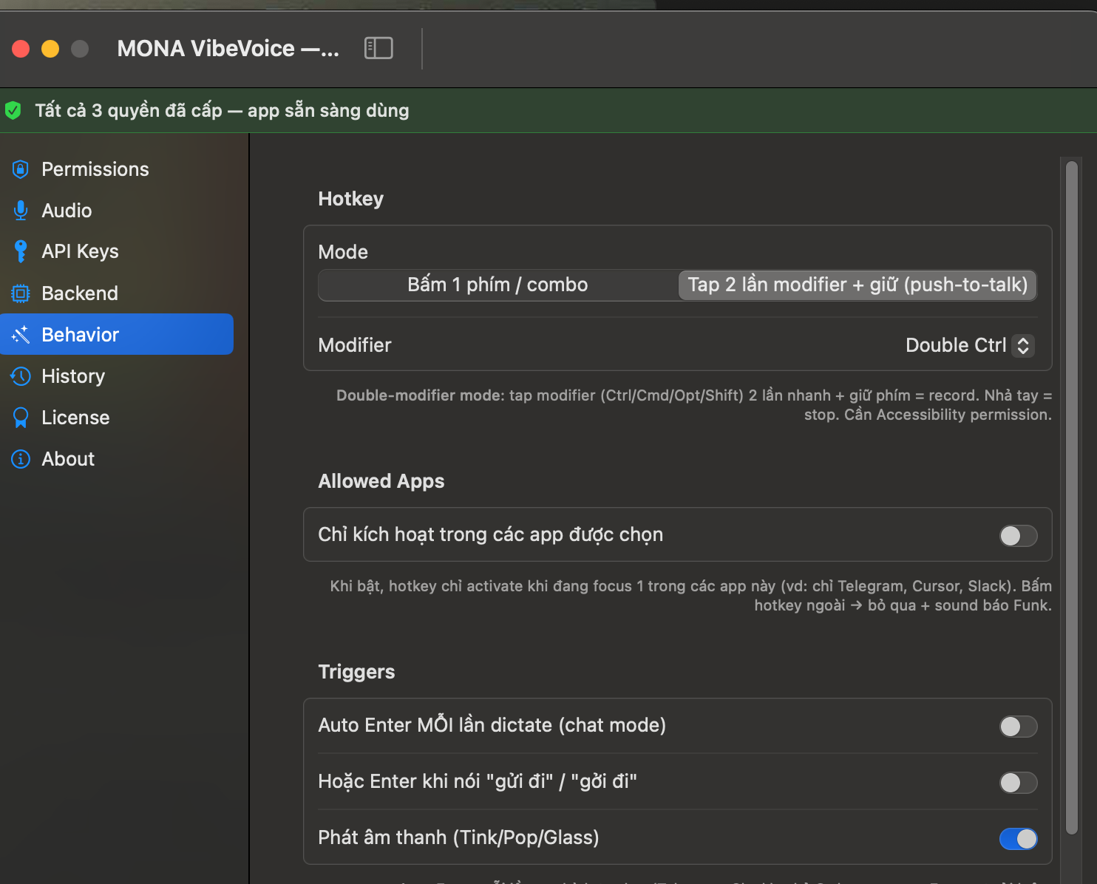1097x884 pixels.
Task: Minimize the window with the yellow button
Action: (50, 49)
